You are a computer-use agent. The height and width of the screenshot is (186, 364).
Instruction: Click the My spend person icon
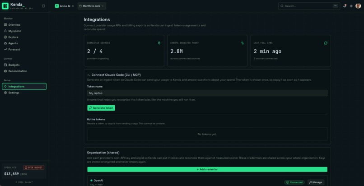click(x=5, y=31)
